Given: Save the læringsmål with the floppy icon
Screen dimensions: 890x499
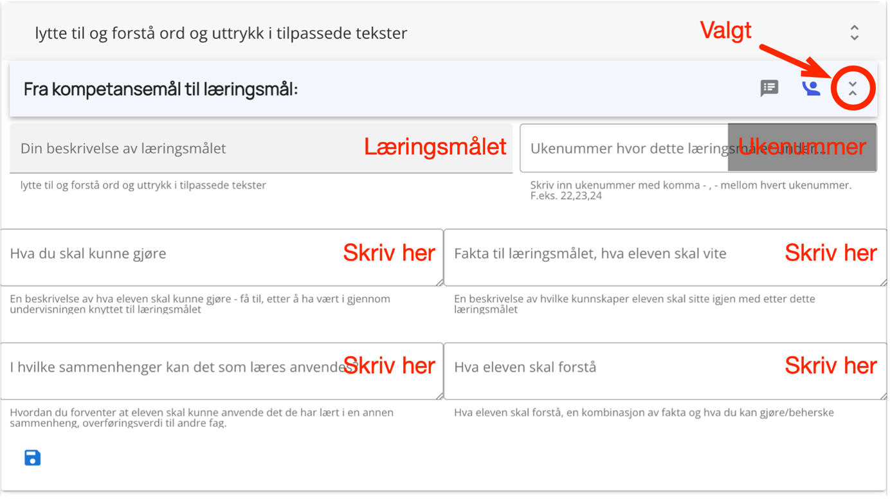Looking at the screenshot, I should click(x=32, y=457).
